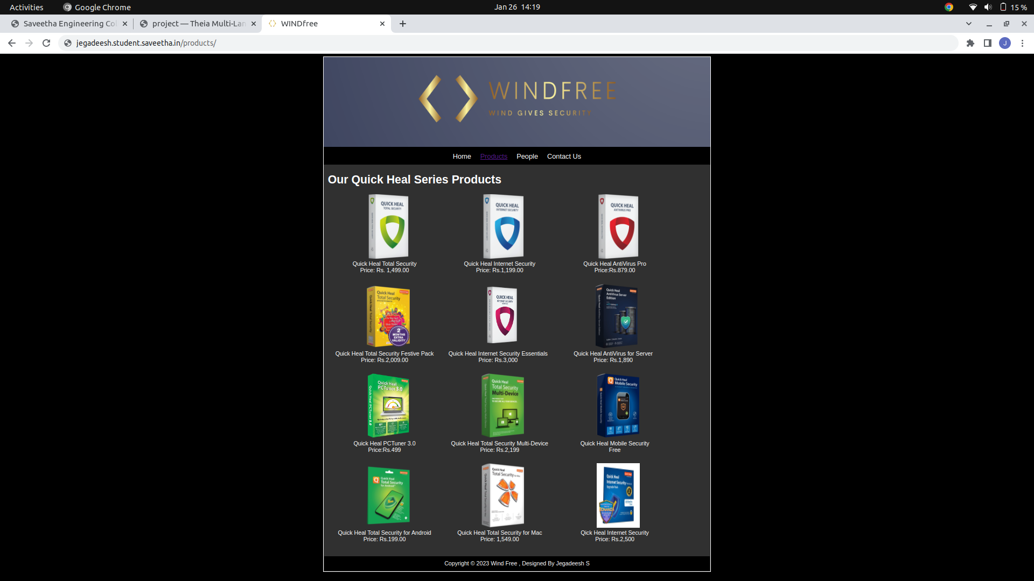
Task: Toggle the browser side panel icon
Action: [x=988, y=43]
